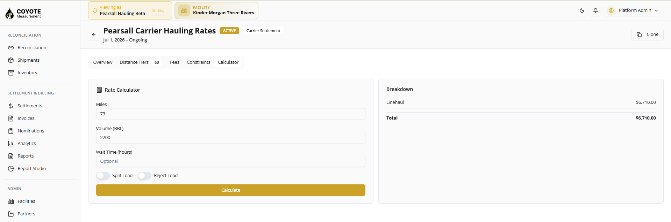671x222 pixels.
Task: Expand the Platform Admin user menu
Action: (x=633, y=10)
